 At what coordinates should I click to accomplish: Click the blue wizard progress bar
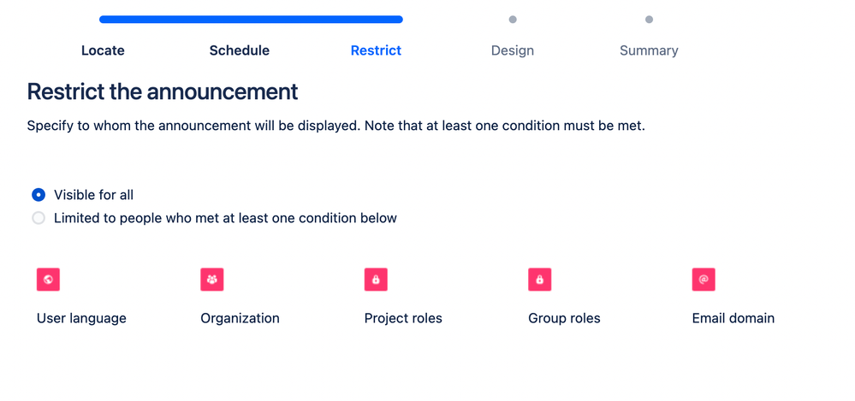coord(251,19)
